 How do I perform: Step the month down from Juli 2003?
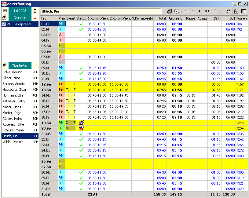35,13
